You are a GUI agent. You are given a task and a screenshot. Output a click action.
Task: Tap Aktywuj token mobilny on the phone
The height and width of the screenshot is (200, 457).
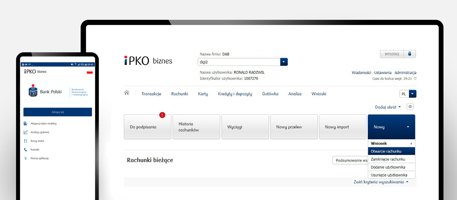[43, 123]
